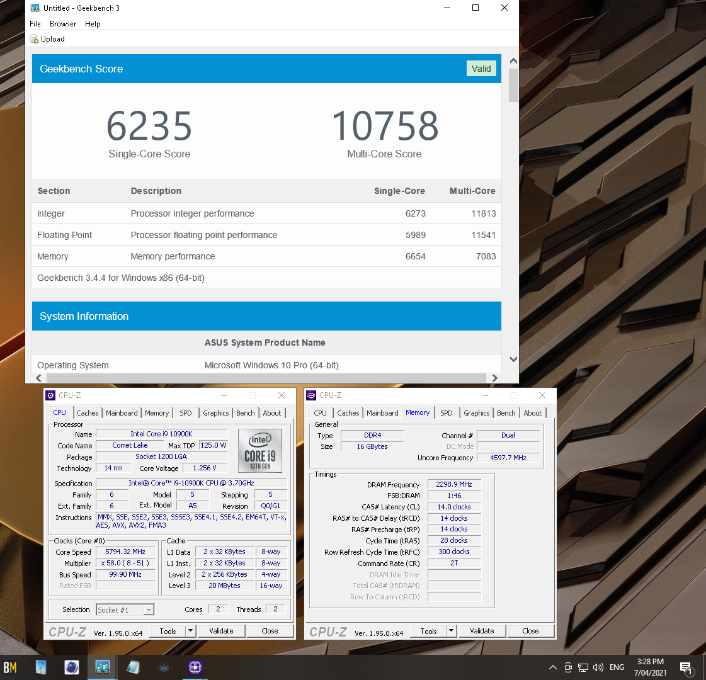This screenshot has height=680, width=706.
Task: Click the Integer row in Geekbench results
Action: [266, 213]
